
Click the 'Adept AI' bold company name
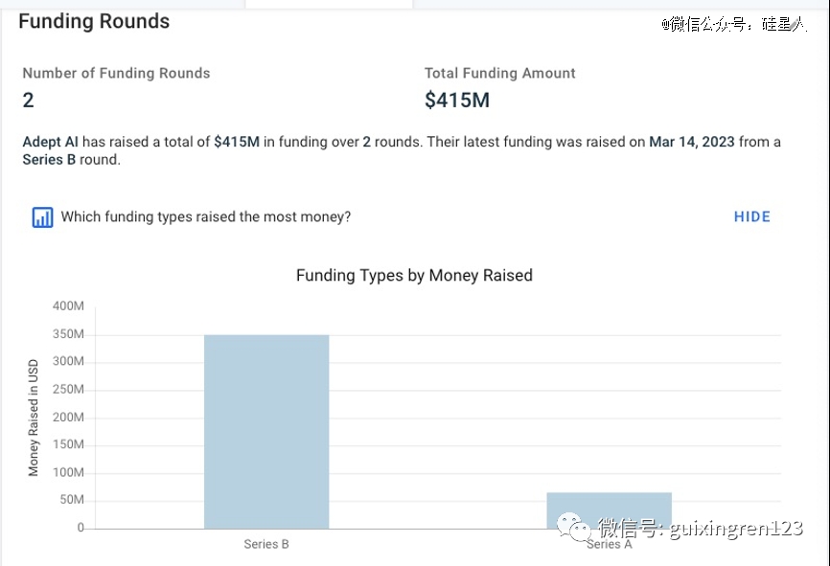click(x=50, y=142)
